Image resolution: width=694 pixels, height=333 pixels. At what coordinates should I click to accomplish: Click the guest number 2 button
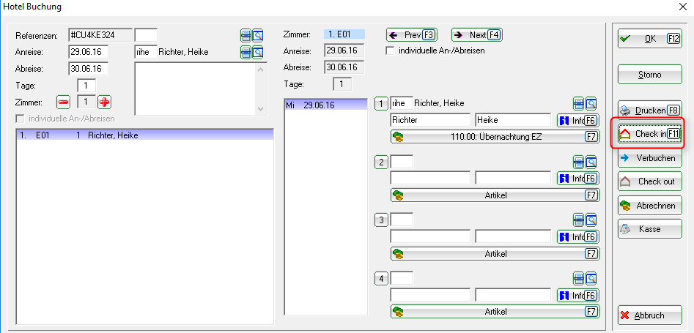click(x=380, y=162)
